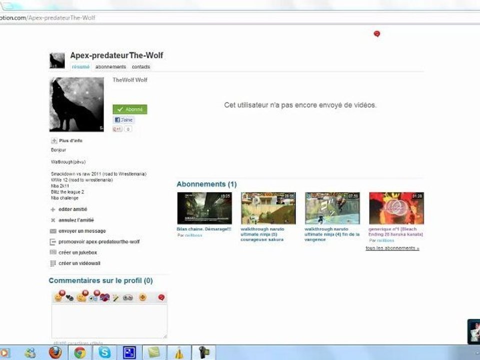Open walkthrough naruto ultimate ninja (5) title
This screenshot has width=480, height=360.
tap(262, 234)
